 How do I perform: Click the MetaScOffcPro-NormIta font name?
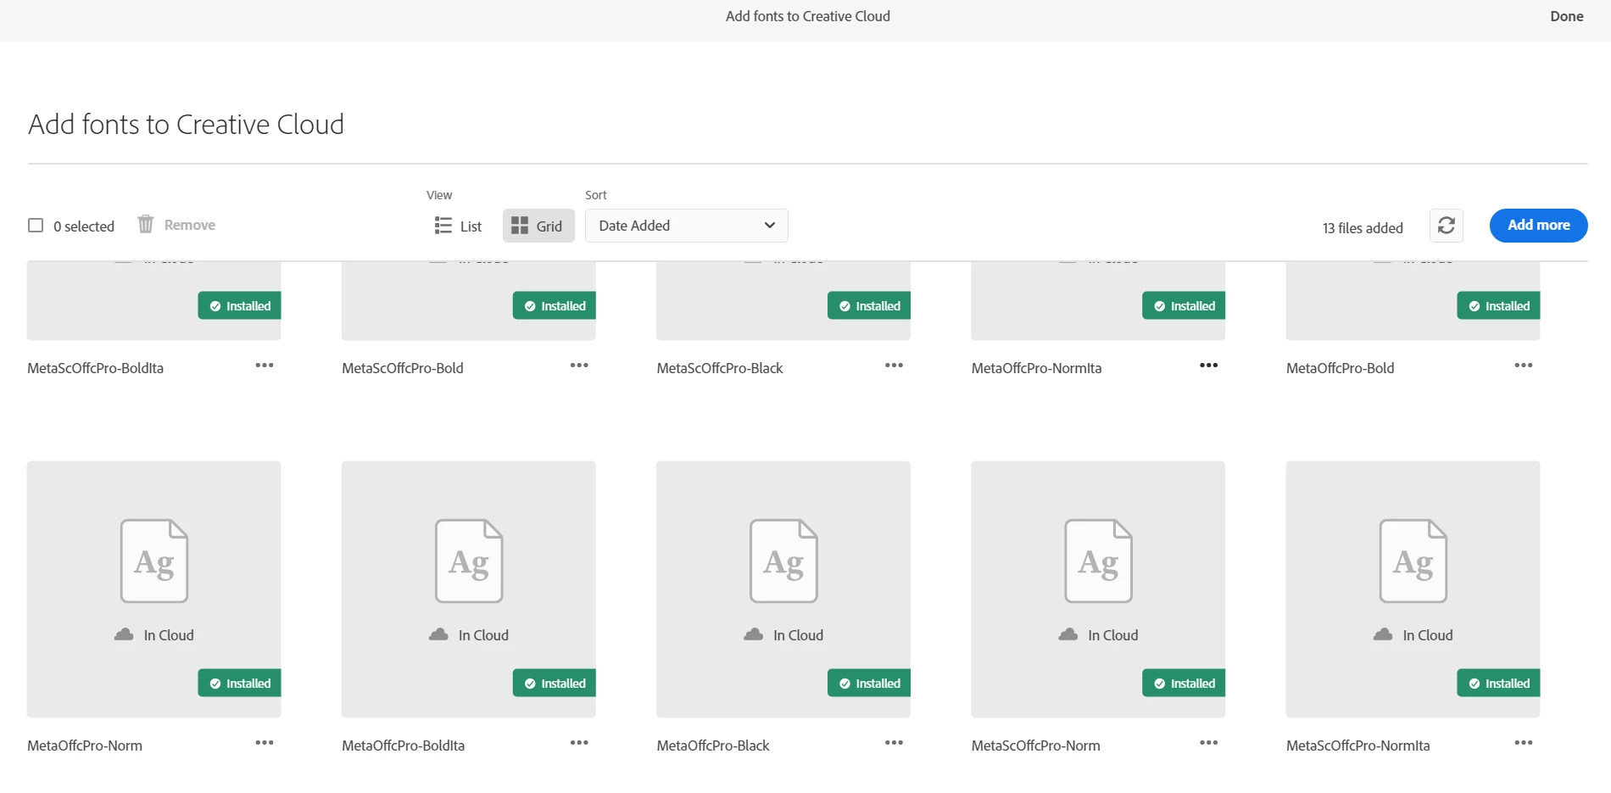click(1358, 746)
